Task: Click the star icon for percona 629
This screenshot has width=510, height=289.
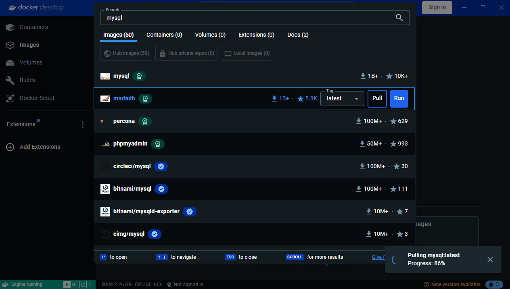Action: tap(393, 121)
